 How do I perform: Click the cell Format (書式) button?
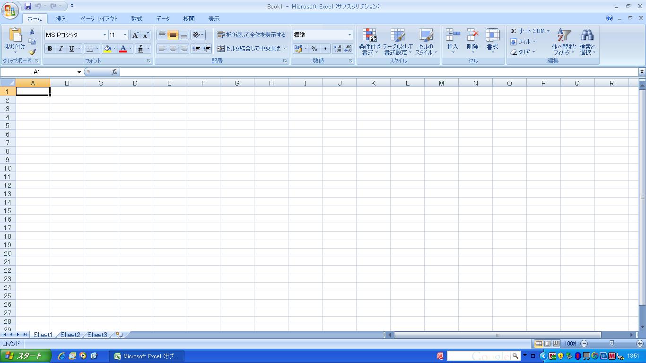[492, 41]
